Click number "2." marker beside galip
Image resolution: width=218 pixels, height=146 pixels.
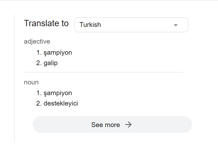[39, 63]
